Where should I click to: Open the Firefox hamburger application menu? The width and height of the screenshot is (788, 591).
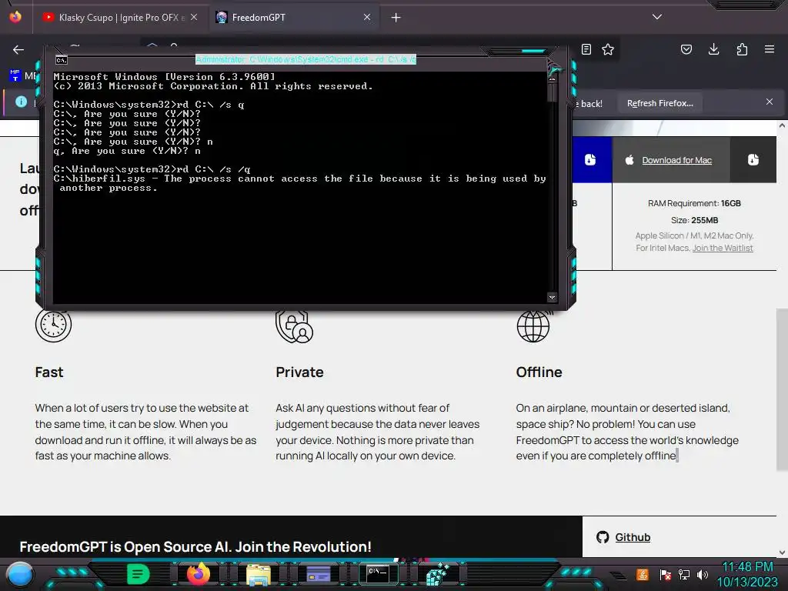(x=770, y=49)
